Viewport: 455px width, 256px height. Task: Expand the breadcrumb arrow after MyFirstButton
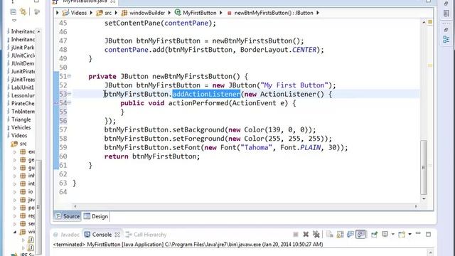(221, 13)
